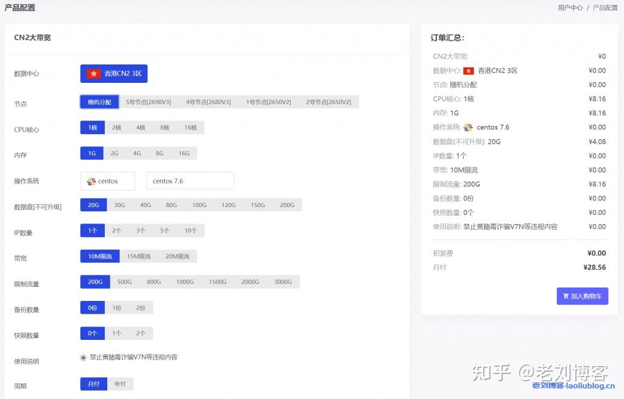Set traffic limit to 1500G
The height and width of the screenshot is (399, 624).
pyautogui.click(x=218, y=281)
